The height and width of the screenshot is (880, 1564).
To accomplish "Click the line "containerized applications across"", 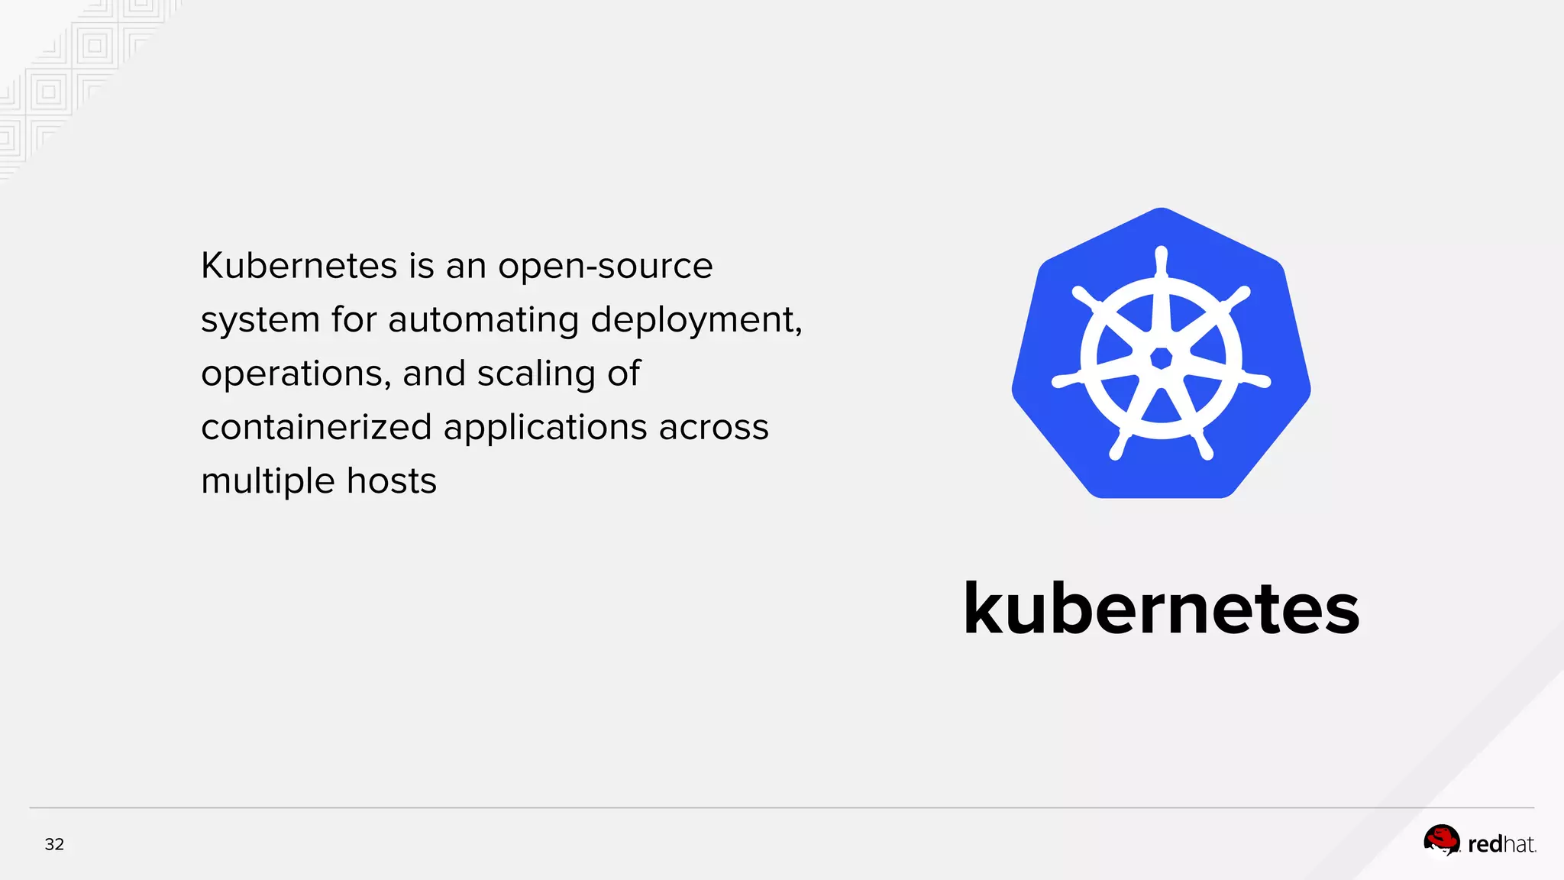I will click(x=485, y=428).
